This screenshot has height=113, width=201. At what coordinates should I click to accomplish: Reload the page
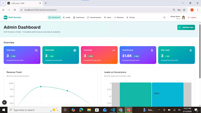pyautogui.click(x=14, y=10)
